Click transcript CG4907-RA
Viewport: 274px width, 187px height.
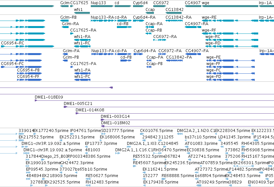197,24
